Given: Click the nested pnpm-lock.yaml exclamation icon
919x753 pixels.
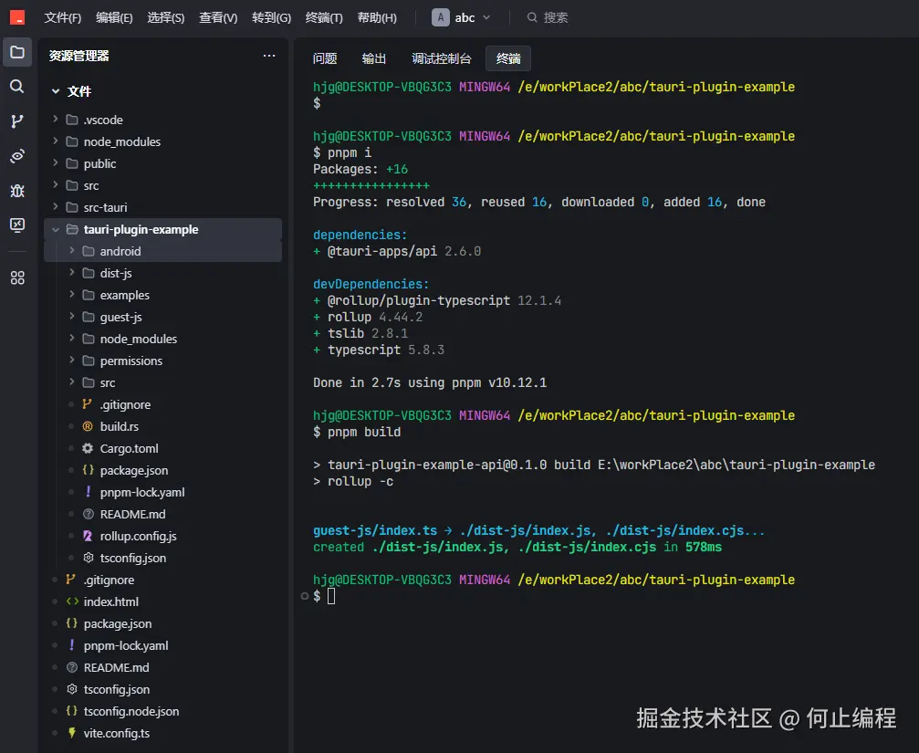Looking at the screenshot, I should click(x=88, y=492).
